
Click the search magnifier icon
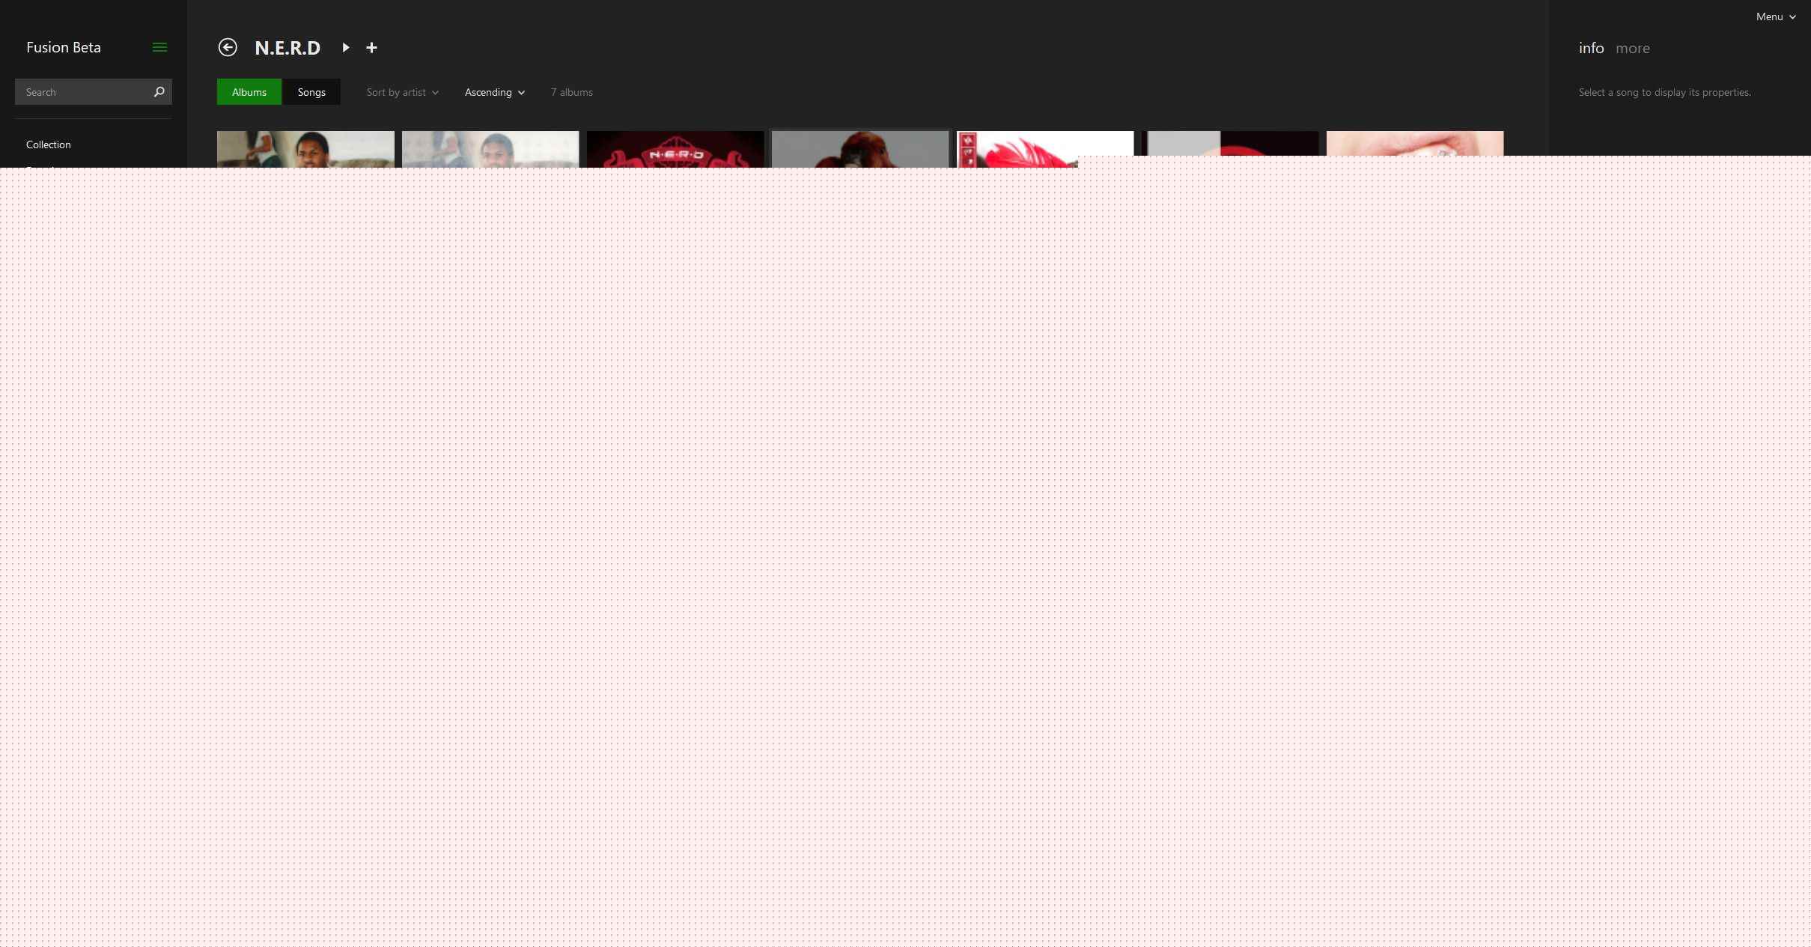[159, 92]
